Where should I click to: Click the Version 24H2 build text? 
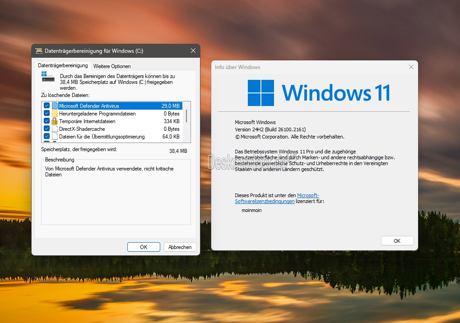tap(270, 129)
